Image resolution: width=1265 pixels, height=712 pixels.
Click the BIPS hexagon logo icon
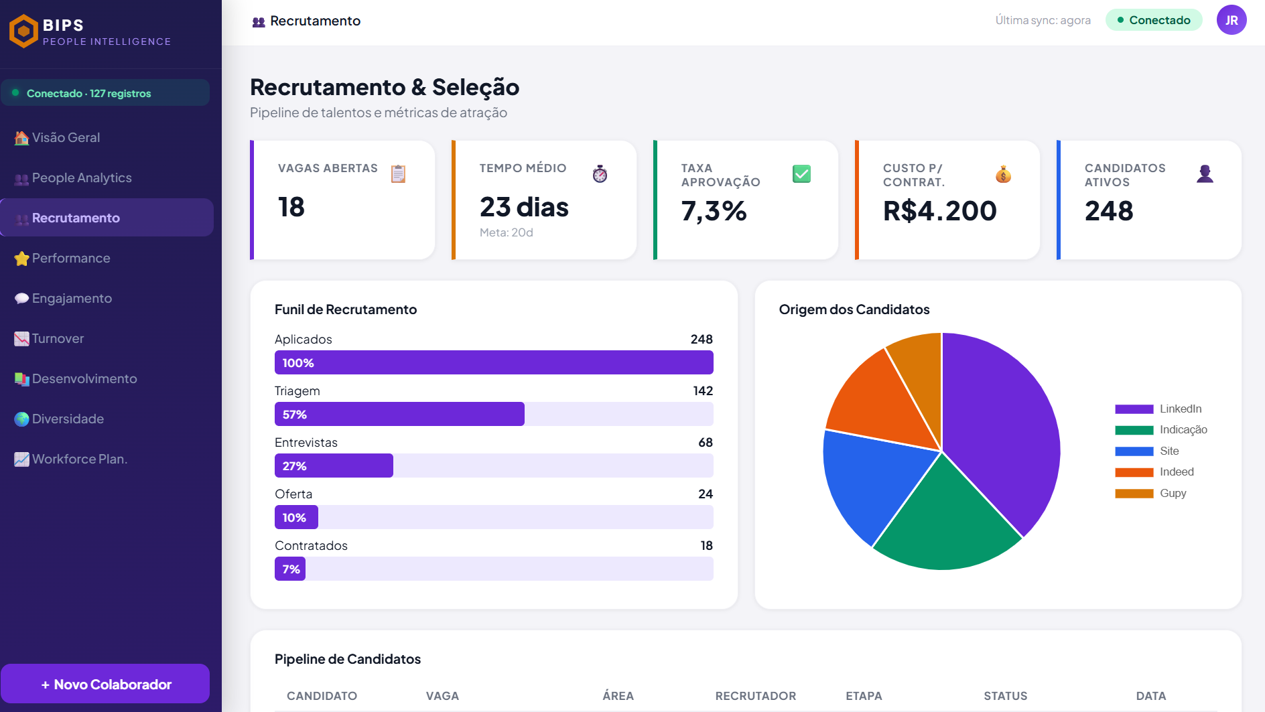coord(24,31)
